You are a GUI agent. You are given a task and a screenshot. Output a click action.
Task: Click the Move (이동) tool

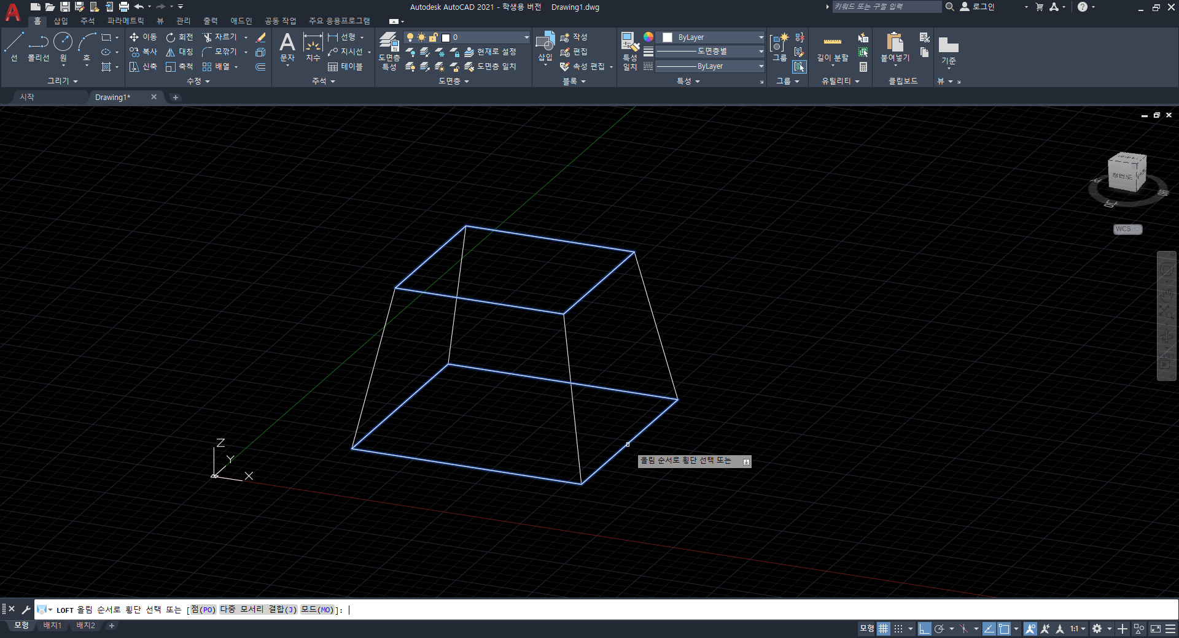tap(143, 37)
